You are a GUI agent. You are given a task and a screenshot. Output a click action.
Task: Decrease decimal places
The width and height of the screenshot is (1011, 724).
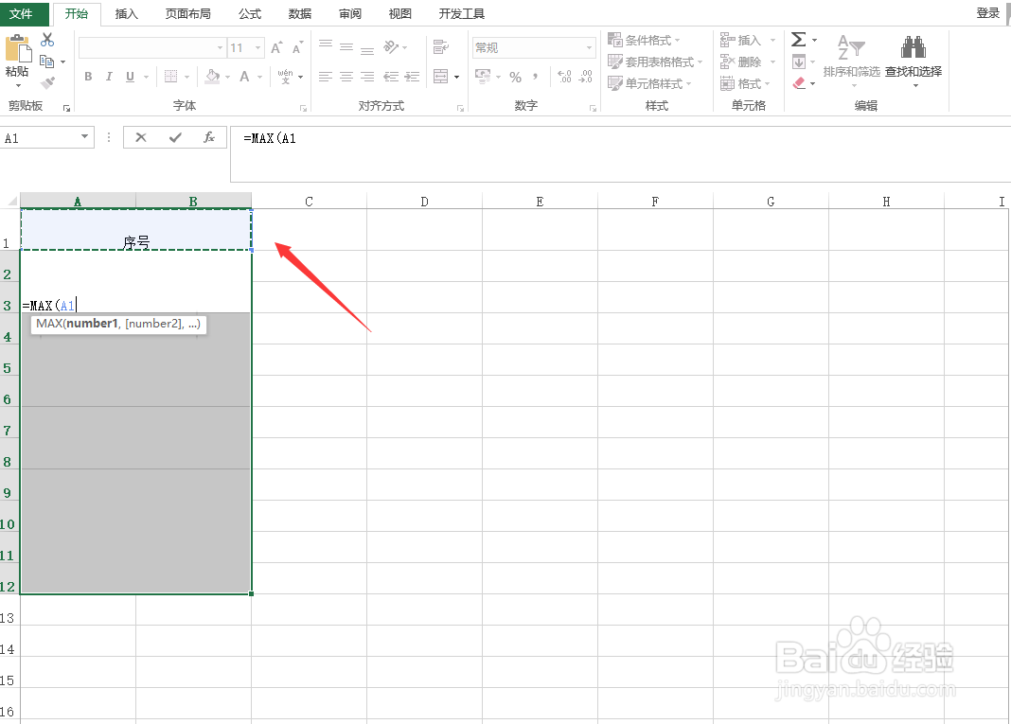(585, 77)
